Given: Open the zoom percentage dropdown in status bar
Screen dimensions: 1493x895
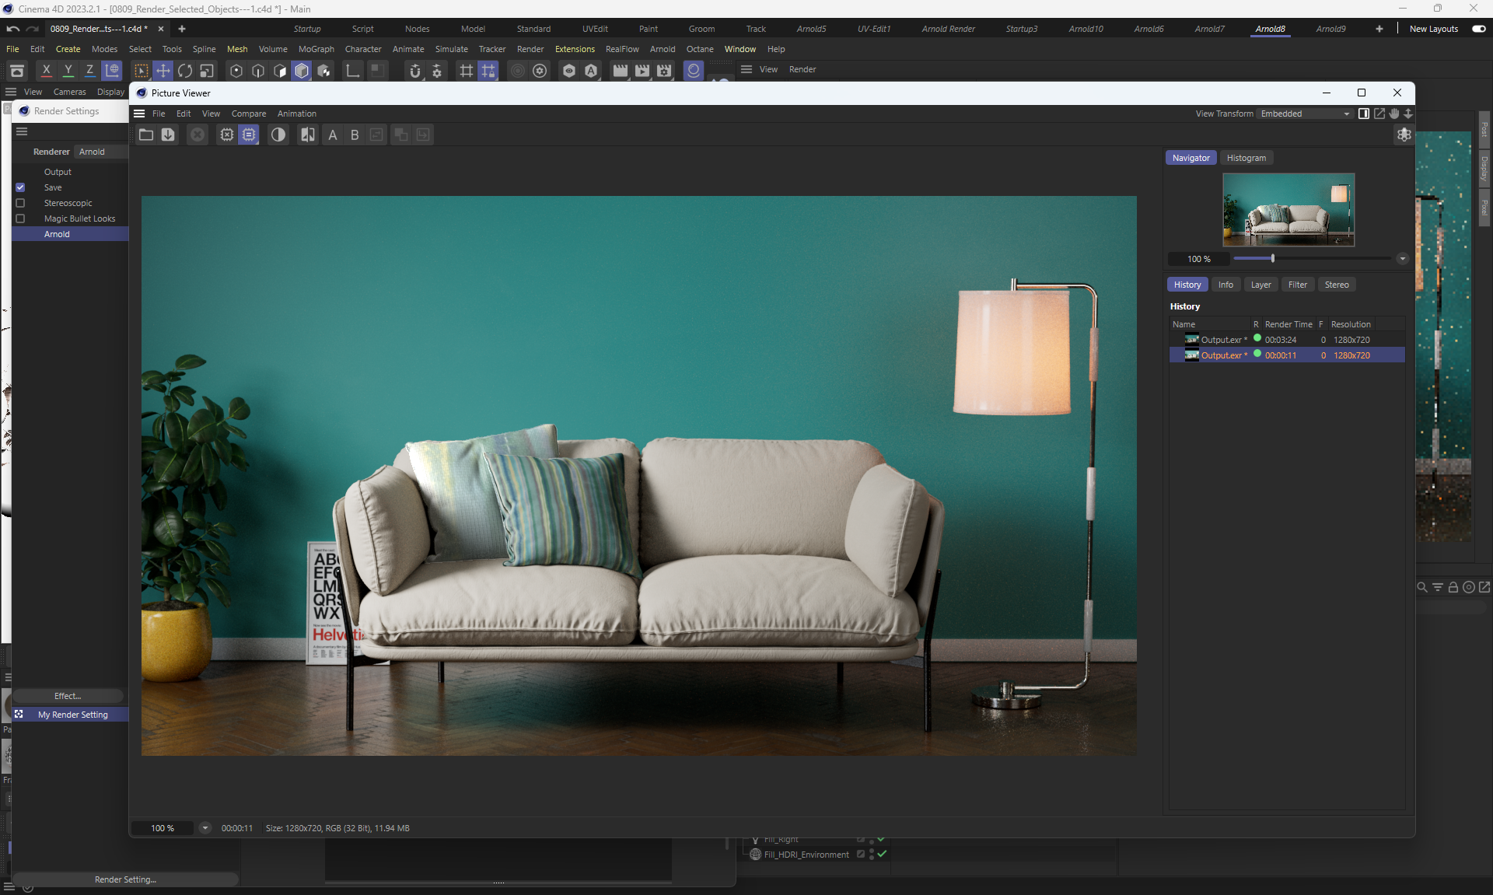Looking at the screenshot, I should (205, 828).
